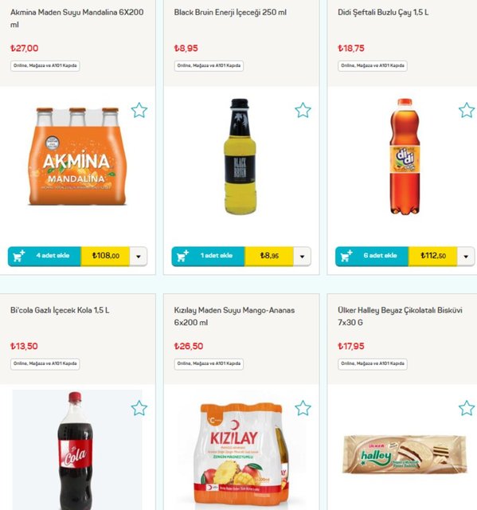This screenshot has height=510, width=477.
Task: Open quantity dropdown next to ₺8,95 price
Action: click(302, 257)
